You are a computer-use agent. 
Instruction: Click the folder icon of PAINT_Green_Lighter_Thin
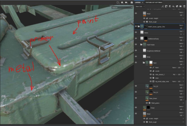tap(139, 26)
